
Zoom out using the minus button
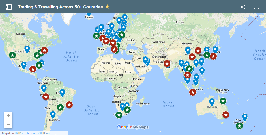click(x=8, y=124)
